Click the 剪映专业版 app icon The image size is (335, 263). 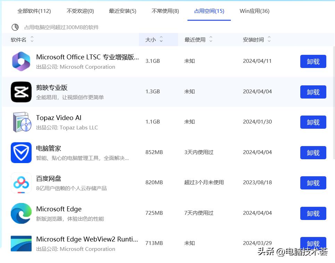21,92
